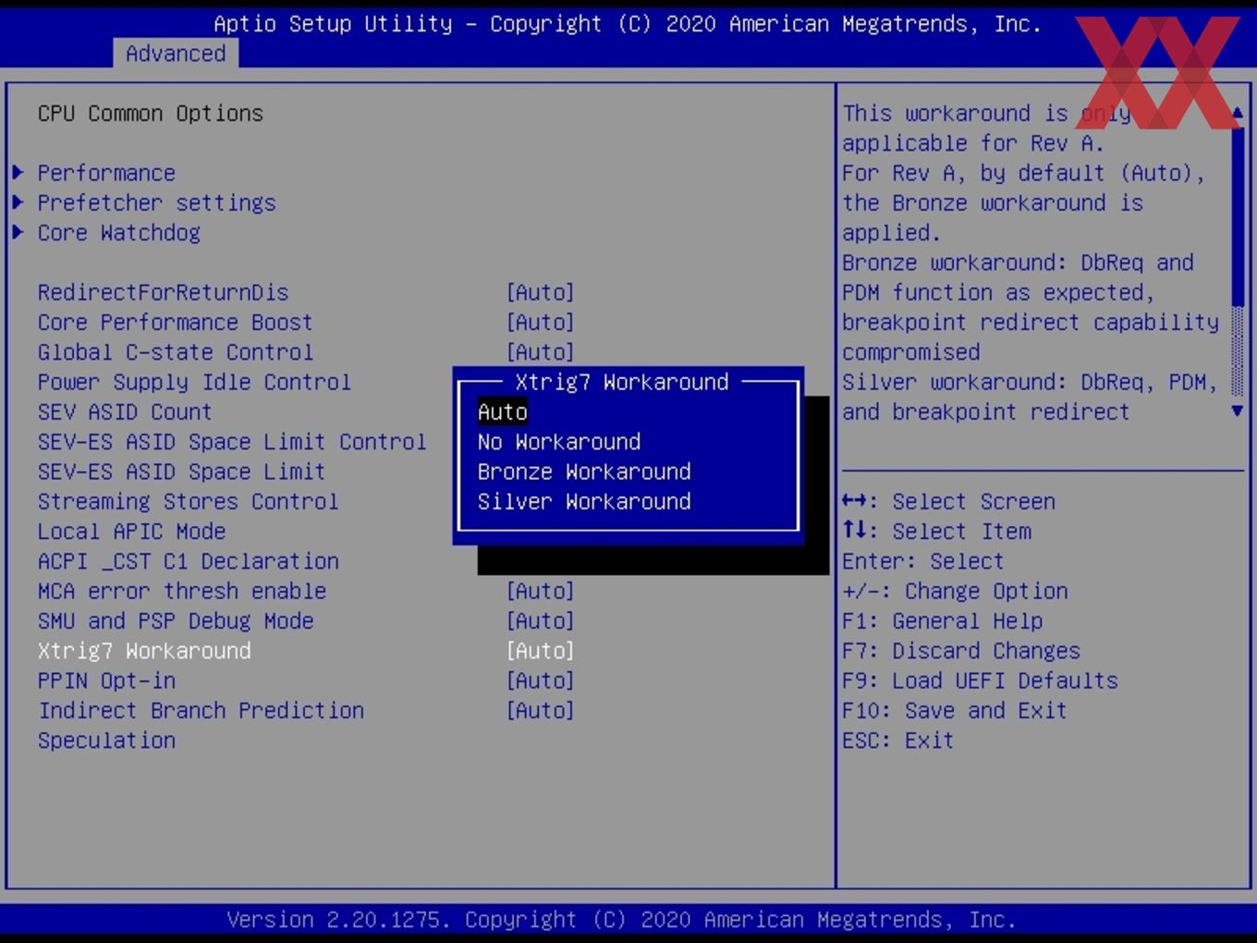The width and height of the screenshot is (1257, 943).
Task: Select SEV-ES ASID Space Limit Control
Action: click(x=232, y=442)
